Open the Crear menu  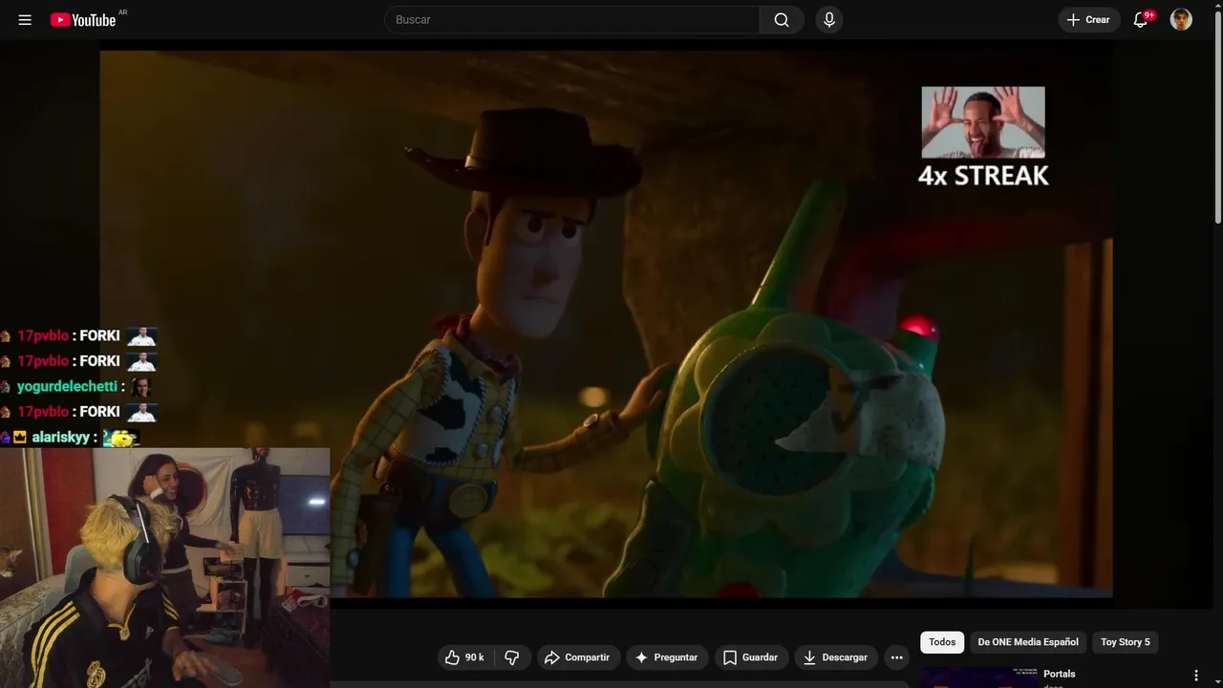pos(1089,20)
